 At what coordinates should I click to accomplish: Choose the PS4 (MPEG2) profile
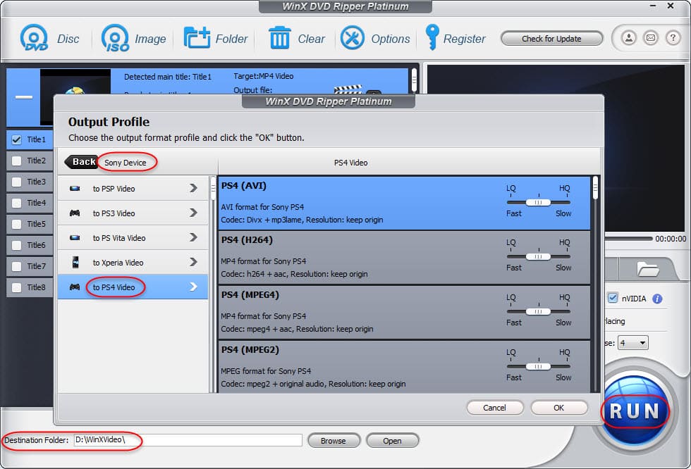coord(404,366)
